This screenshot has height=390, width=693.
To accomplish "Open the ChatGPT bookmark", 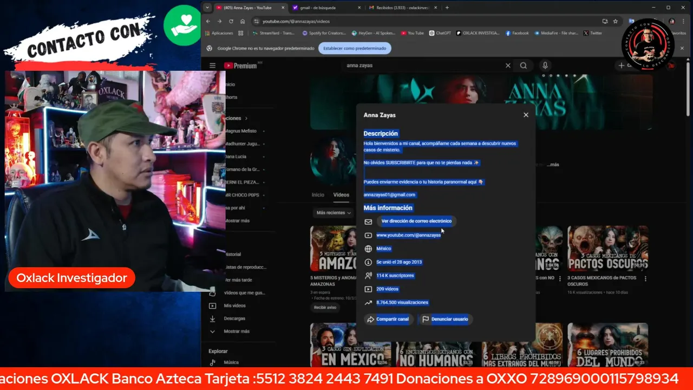I will click(440, 33).
